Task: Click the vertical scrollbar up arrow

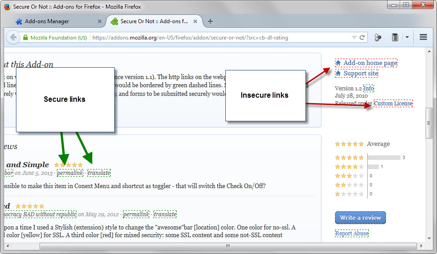Action: (x=429, y=51)
